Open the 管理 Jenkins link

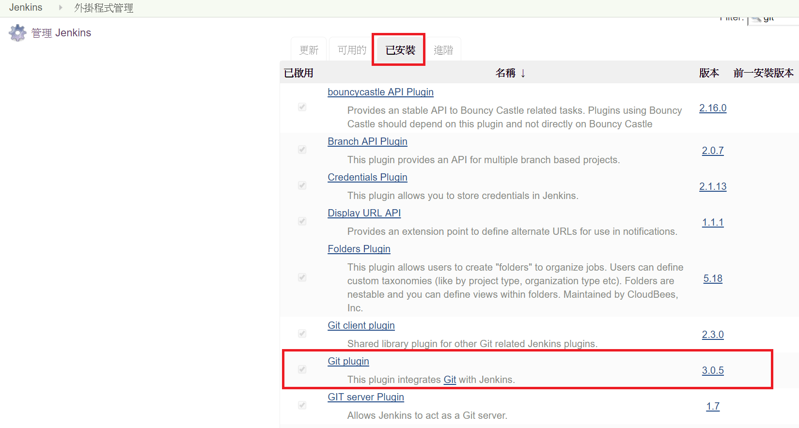tap(61, 33)
